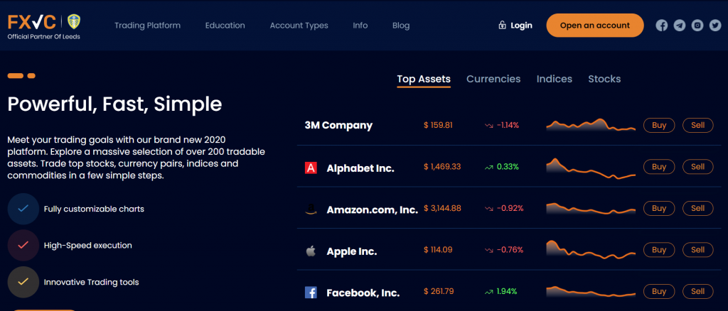This screenshot has width=728, height=311.
Task: Click the Open an account button
Action: [595, 26]
